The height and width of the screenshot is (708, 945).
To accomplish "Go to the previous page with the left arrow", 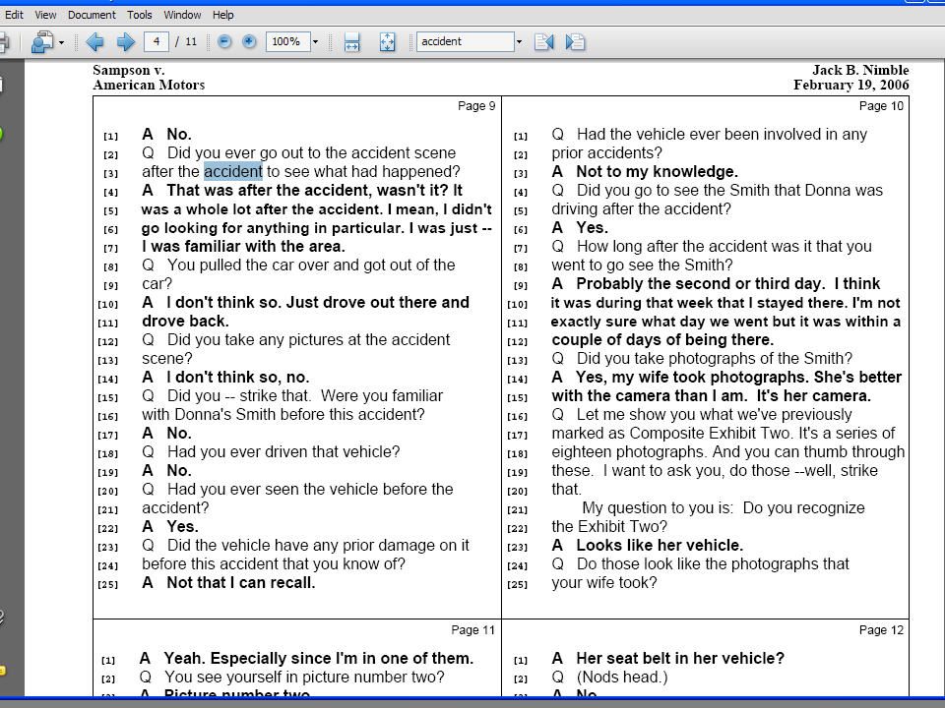I will (94, 41).
